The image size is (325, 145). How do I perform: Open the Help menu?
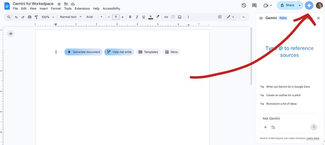coord(96,9)
